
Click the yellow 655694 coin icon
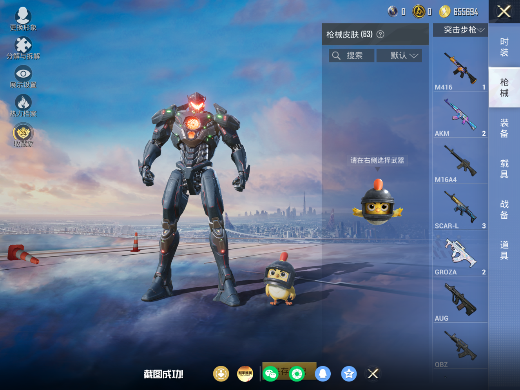(x=444, y=11)
